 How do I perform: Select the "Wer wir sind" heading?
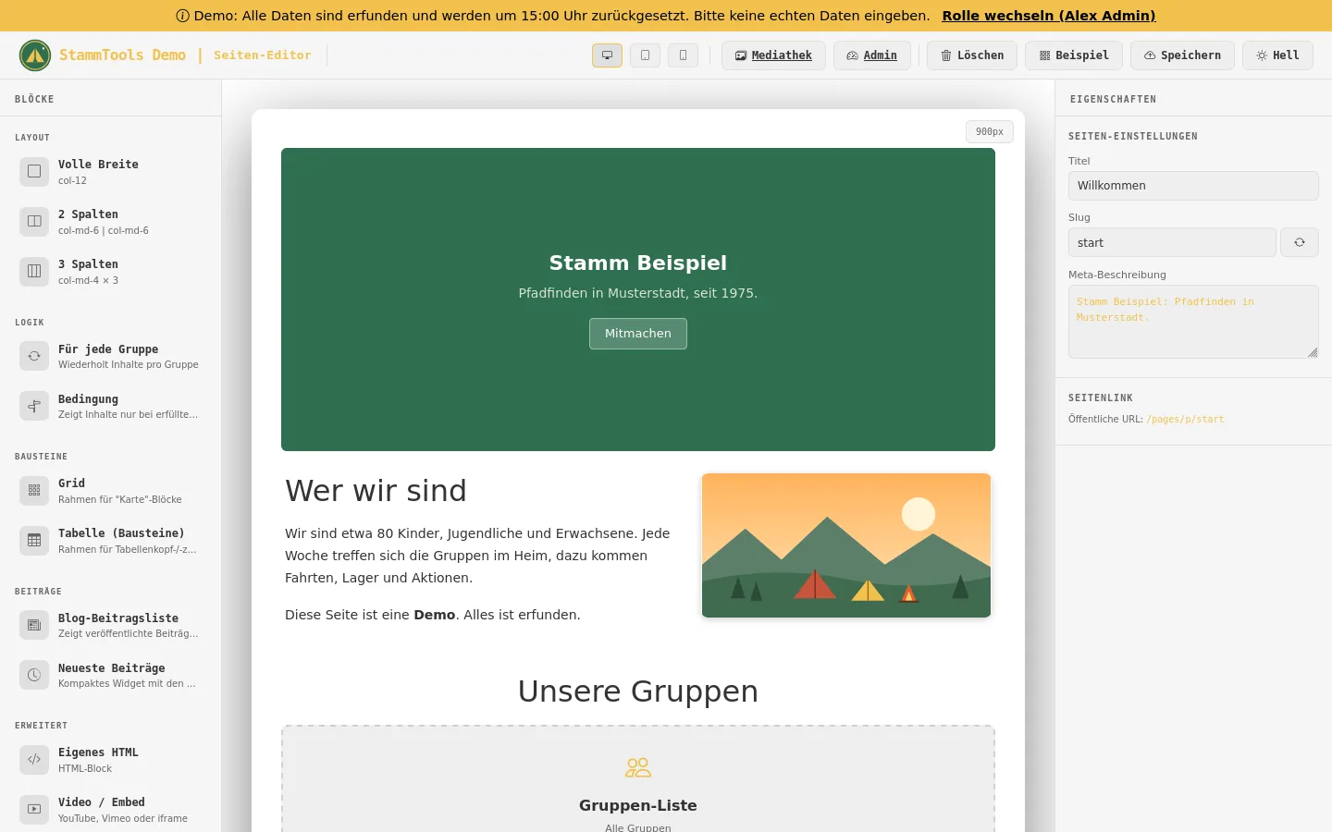pyautogui.click(x=376, y=491)
